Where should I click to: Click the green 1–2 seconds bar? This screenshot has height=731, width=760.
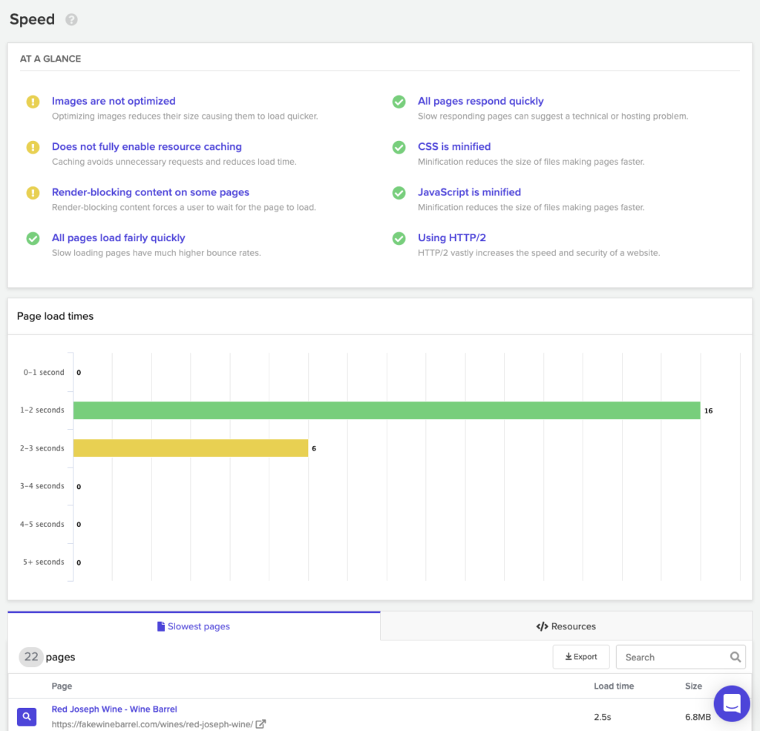point(387,410)
